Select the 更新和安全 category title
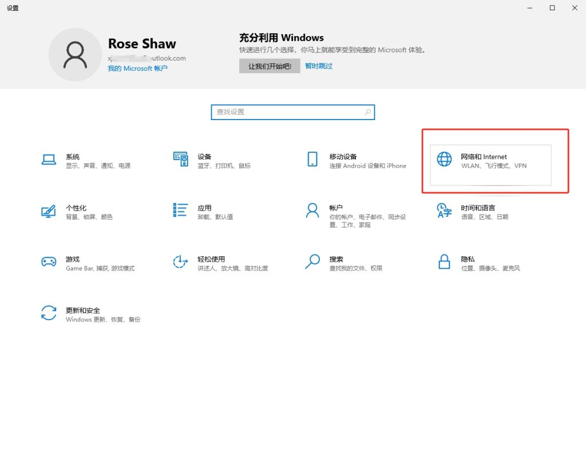This screenshot has height=450, width=586. point(83,310)
